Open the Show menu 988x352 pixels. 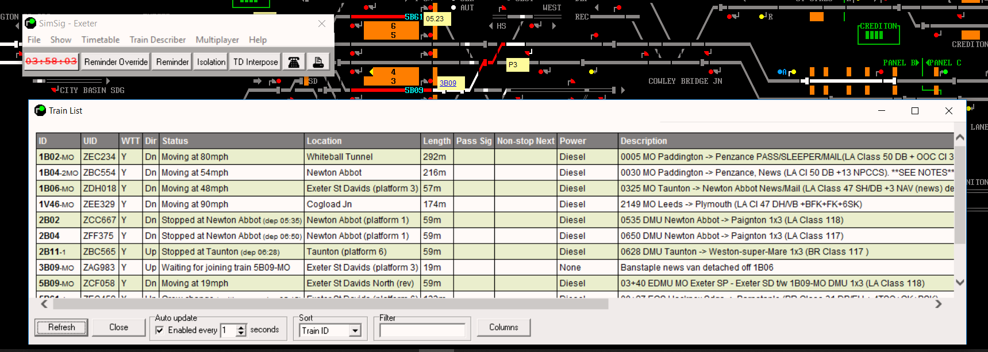(61, 40)
